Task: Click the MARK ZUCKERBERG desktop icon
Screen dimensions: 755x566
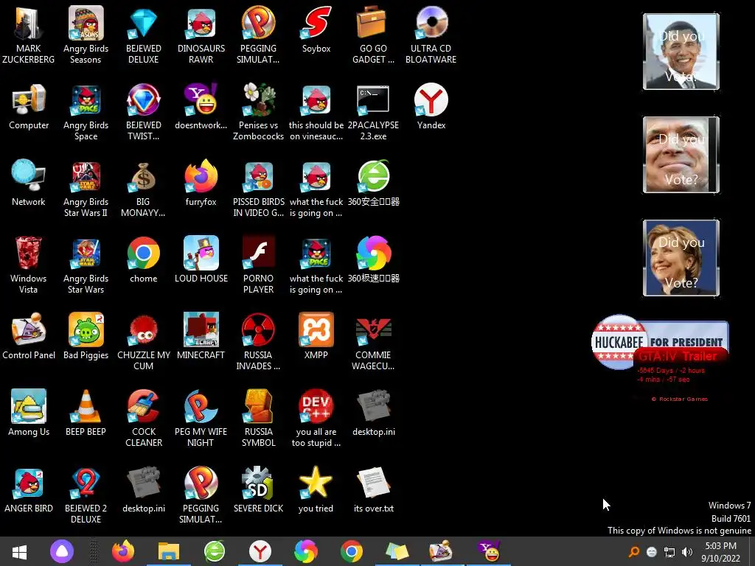Action: tap(29, 35)
